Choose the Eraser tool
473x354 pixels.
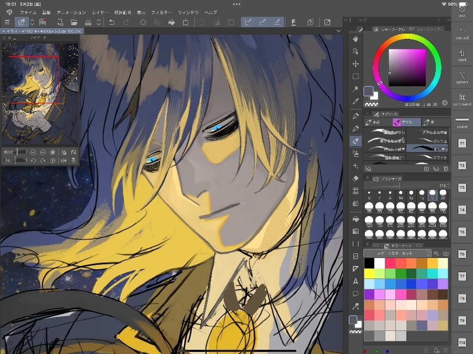[x=355, y=179]
